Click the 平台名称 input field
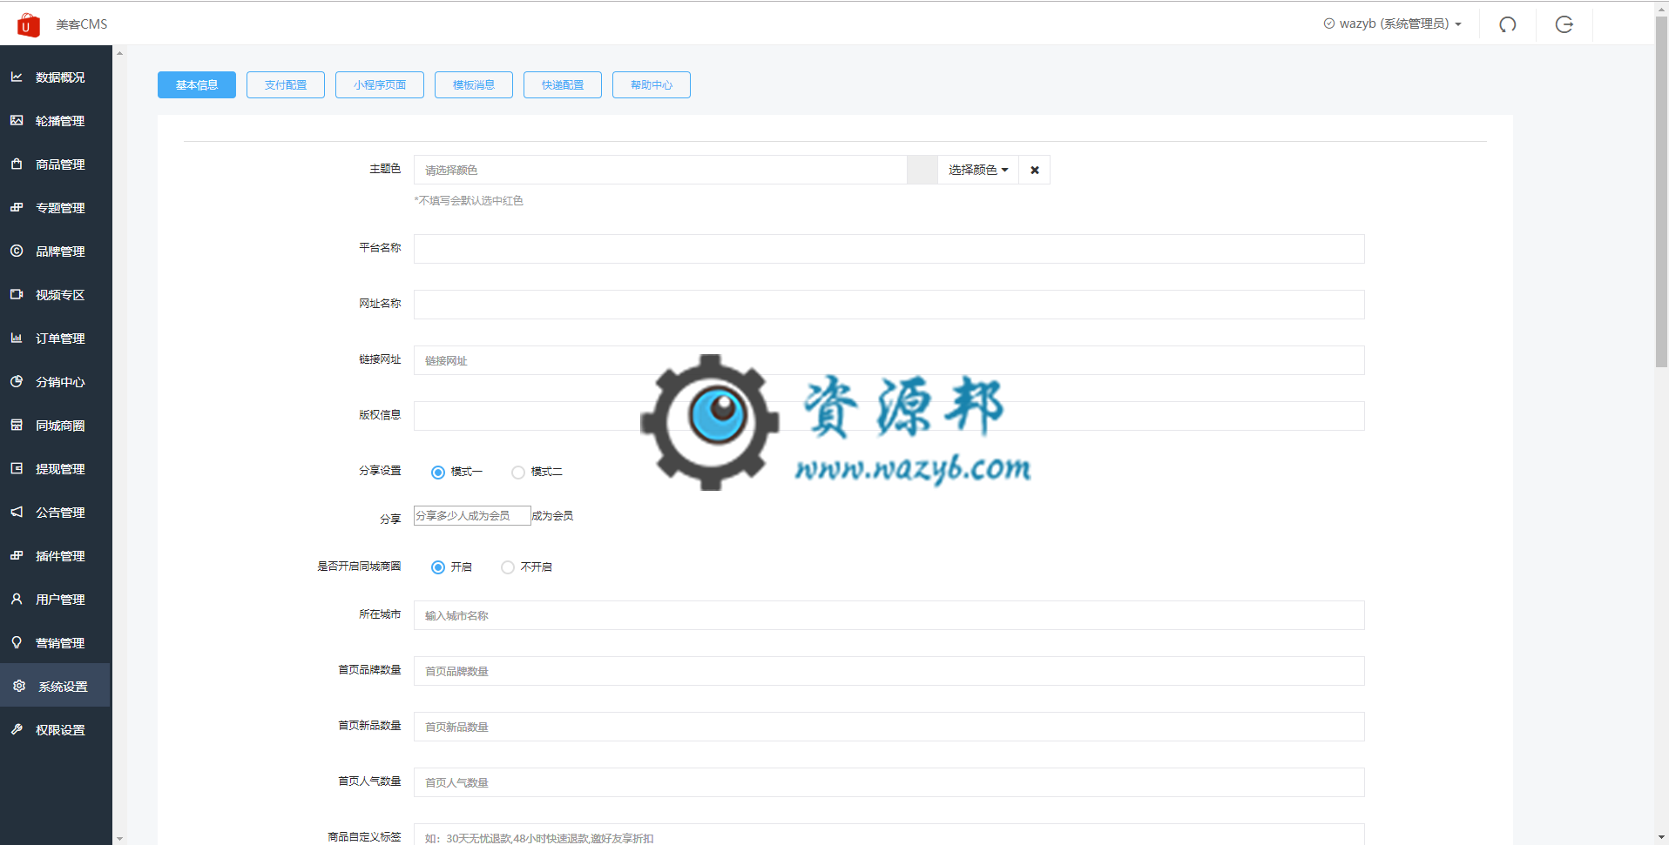Image resolution: width=1669 pixels, height=845 pixels. (x=889, y=249)
